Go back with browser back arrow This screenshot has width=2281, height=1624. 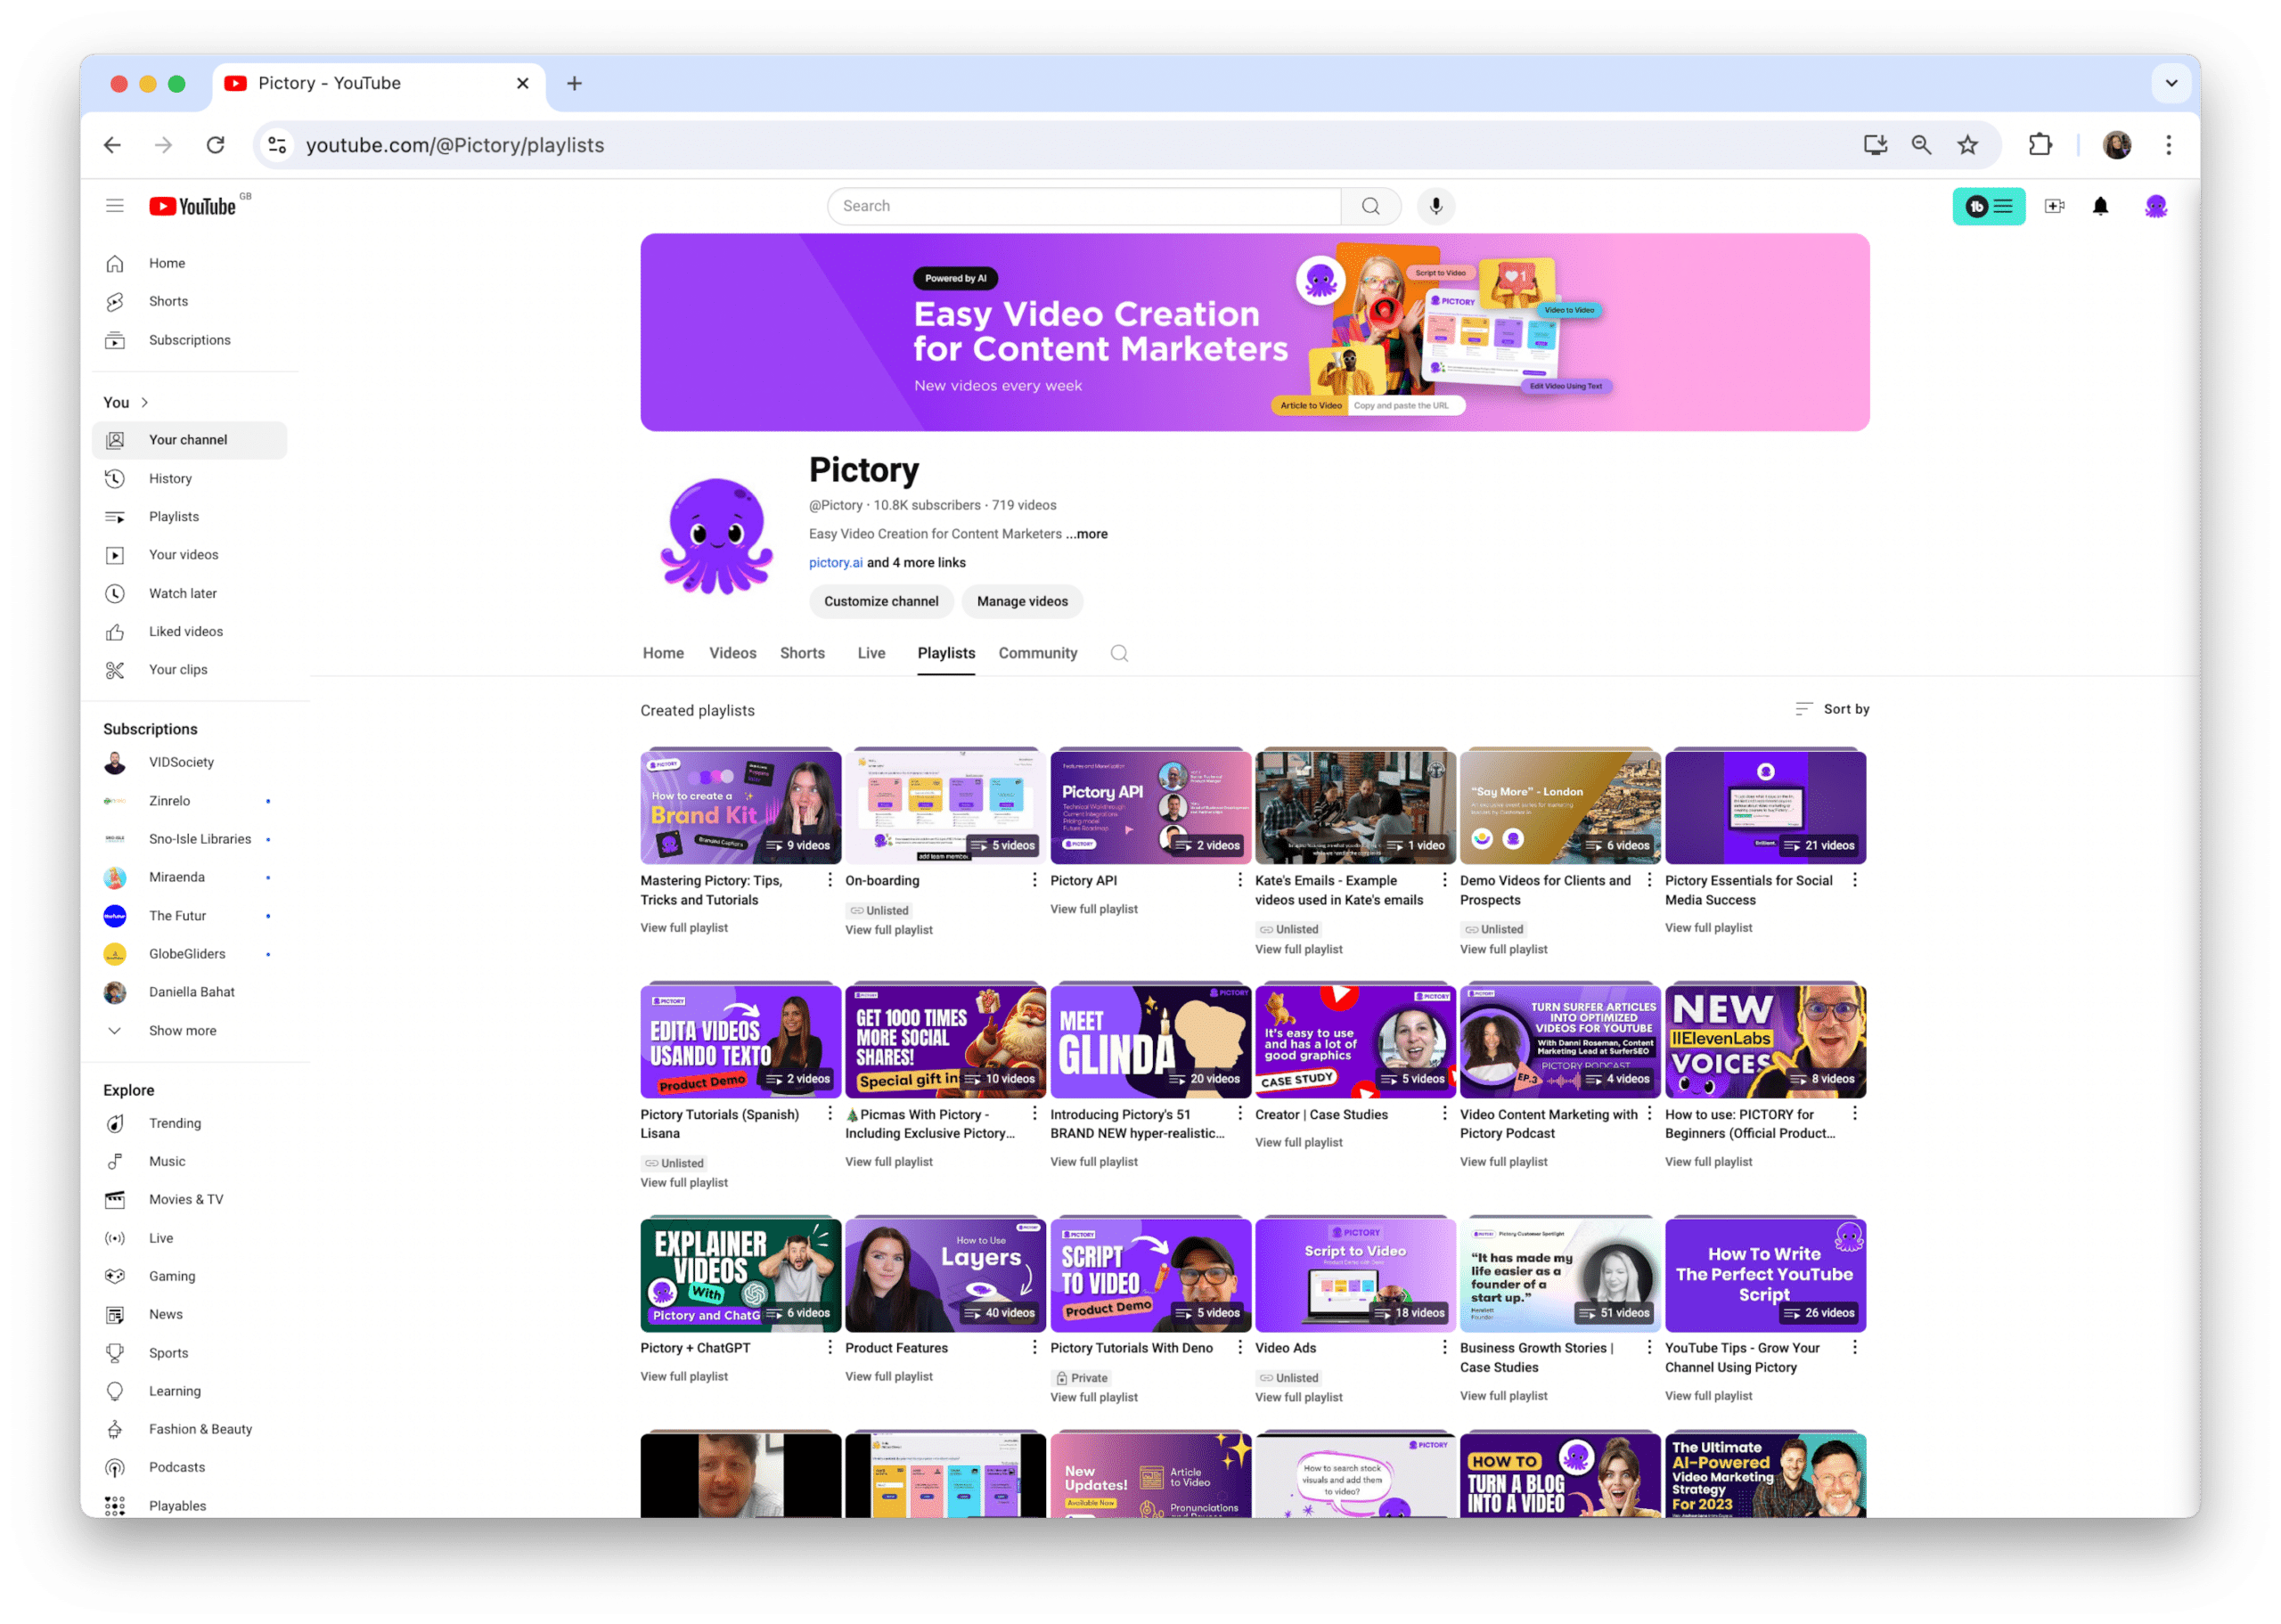point(113,145)
